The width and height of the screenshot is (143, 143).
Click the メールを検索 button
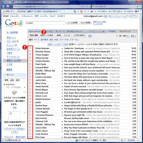(x=72, y=23)
